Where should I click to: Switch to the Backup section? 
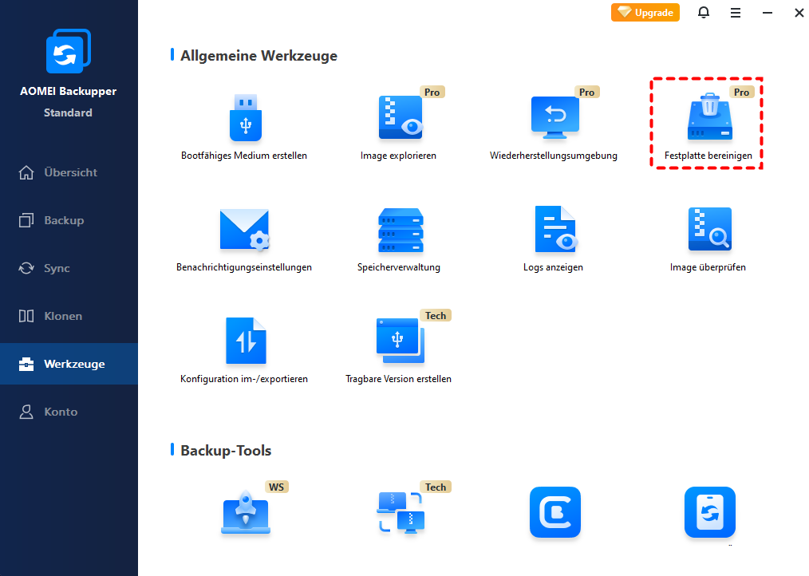69,220
